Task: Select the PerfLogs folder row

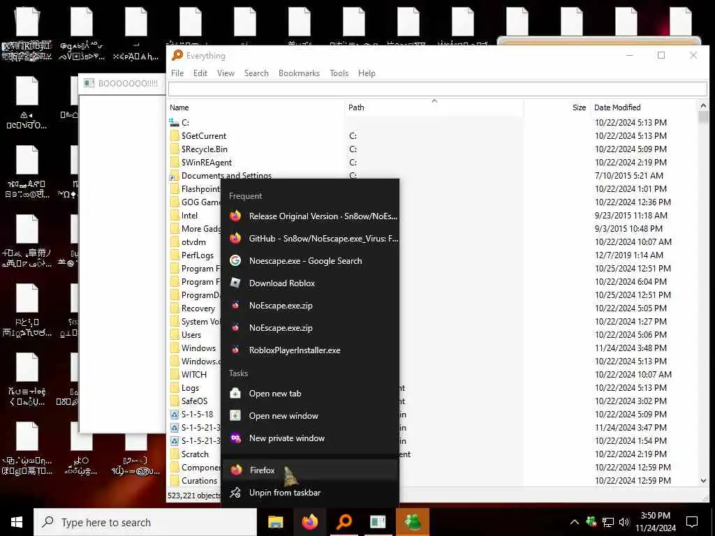Action: click(x=432, y=255)
